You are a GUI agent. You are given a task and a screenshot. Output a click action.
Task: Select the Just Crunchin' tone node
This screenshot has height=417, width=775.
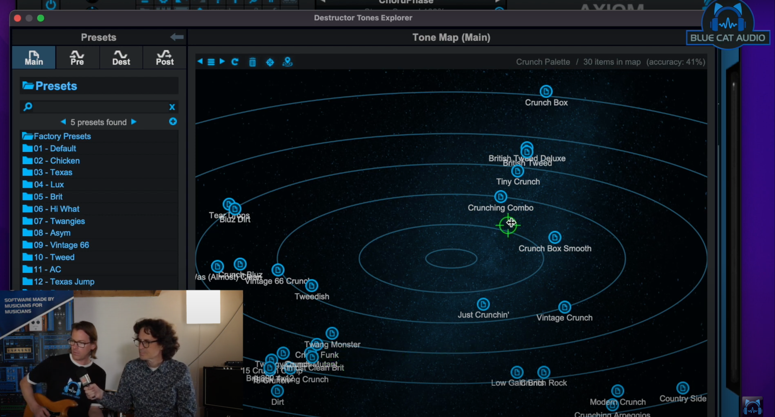(x=483, y=304)
